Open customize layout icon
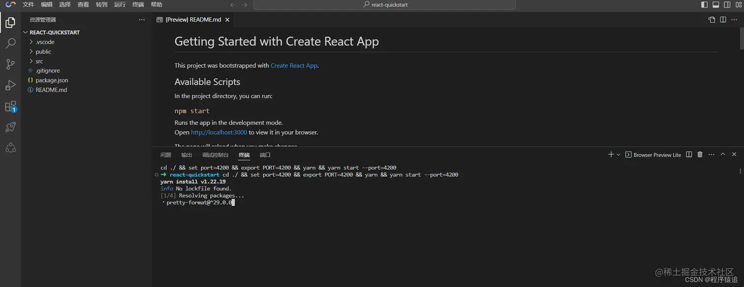Screen dimensions: 744x287 [x=738, y=5]
